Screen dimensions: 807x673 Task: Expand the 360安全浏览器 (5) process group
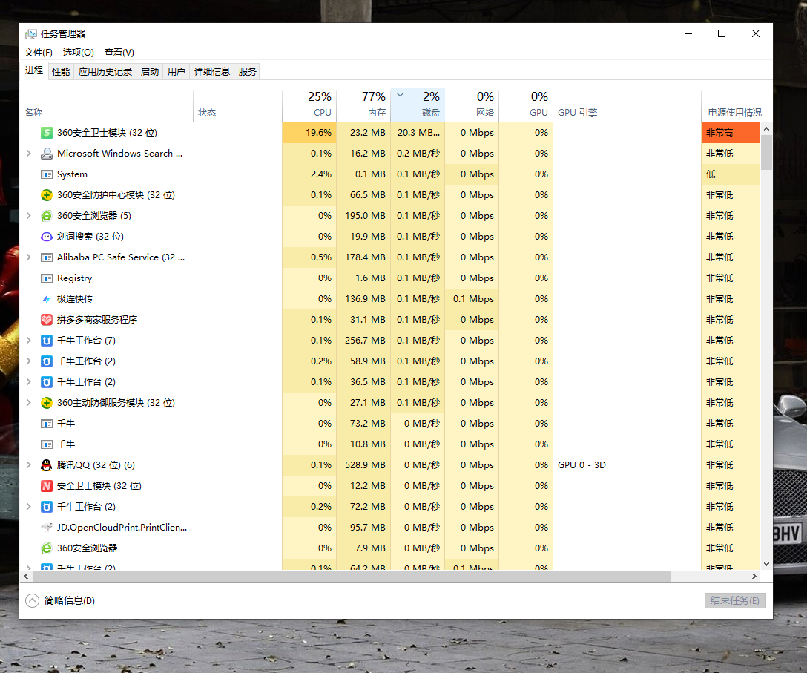(29, 216)
